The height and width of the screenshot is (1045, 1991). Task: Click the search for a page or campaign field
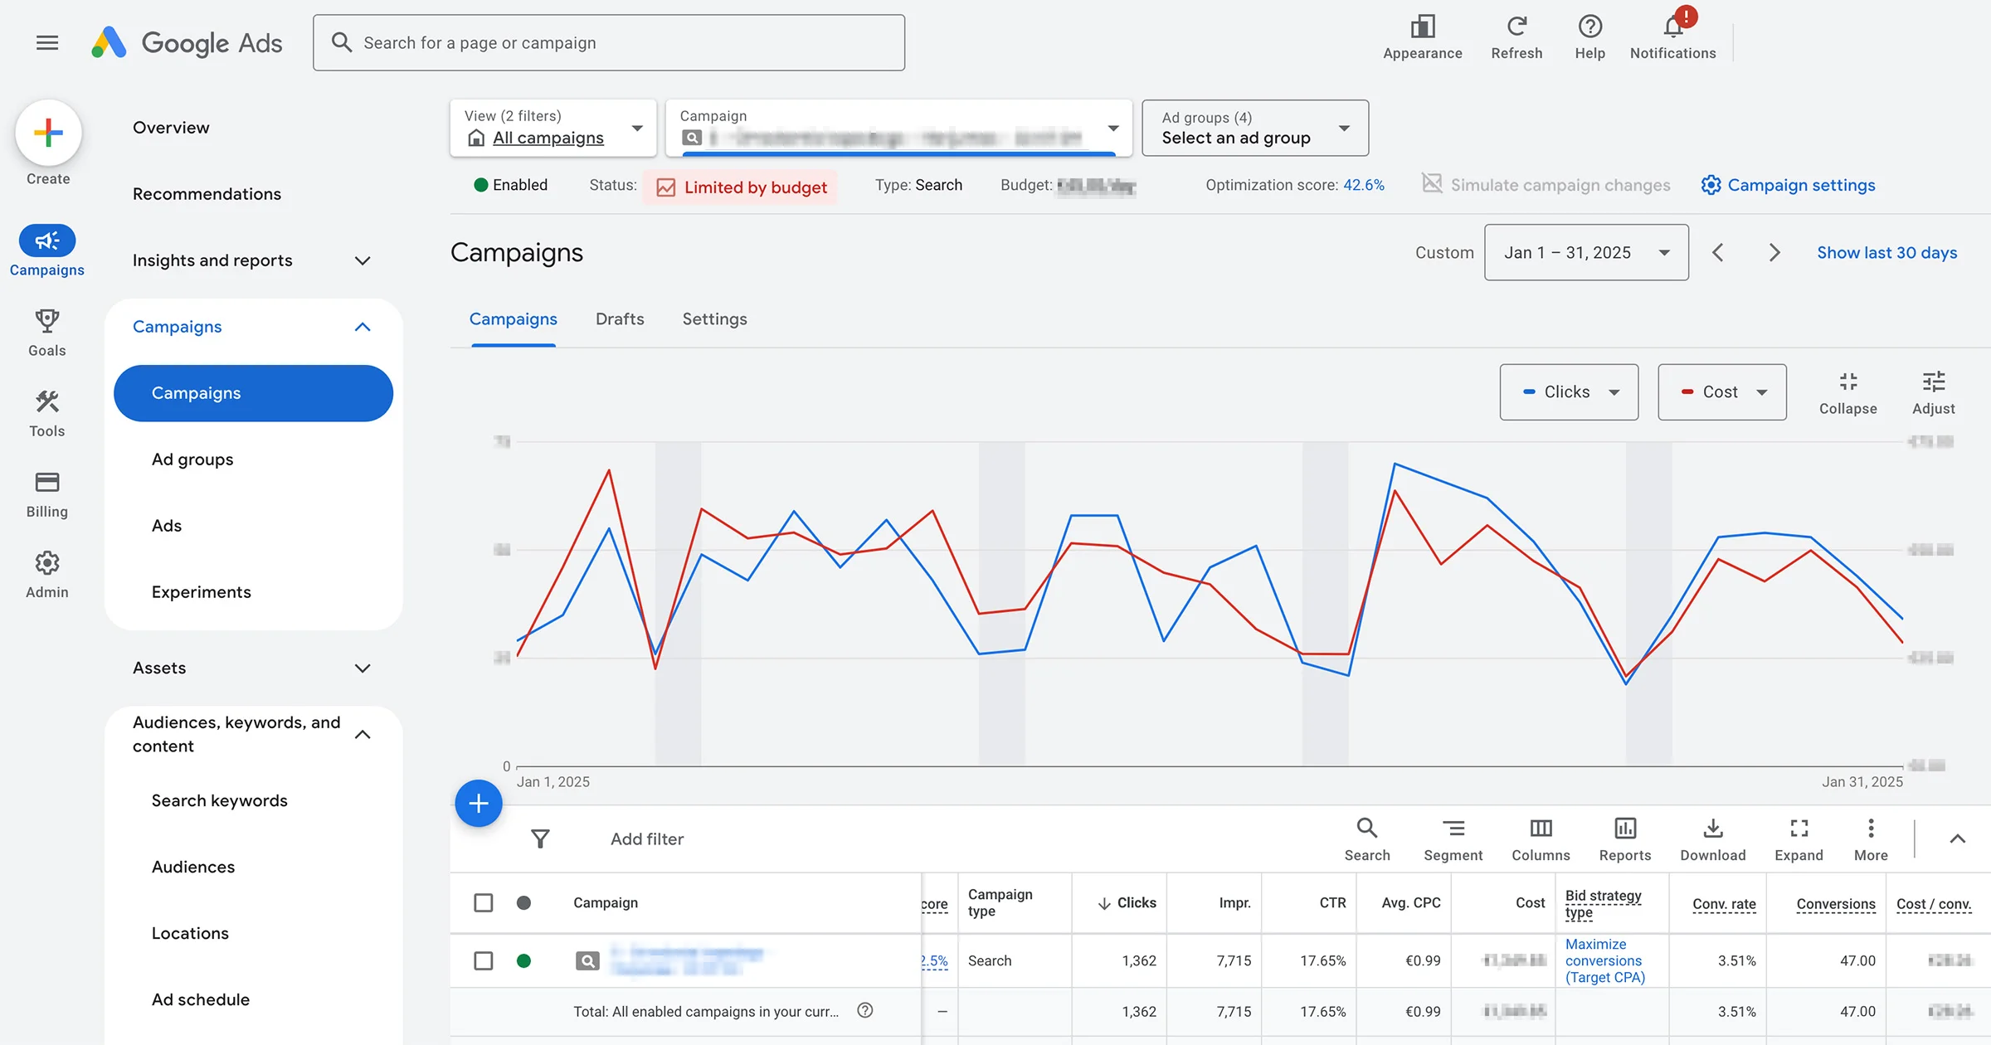pos(609,42)
